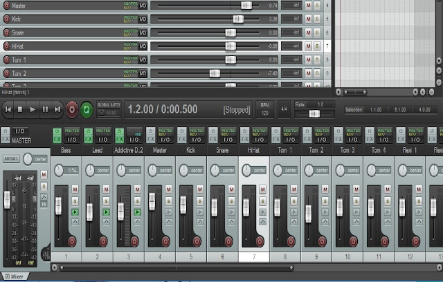Image resolution: width=443 pixels, height=282 pixels.
Task: Mute the HiHat track in track list
Action: coord(309,46)
